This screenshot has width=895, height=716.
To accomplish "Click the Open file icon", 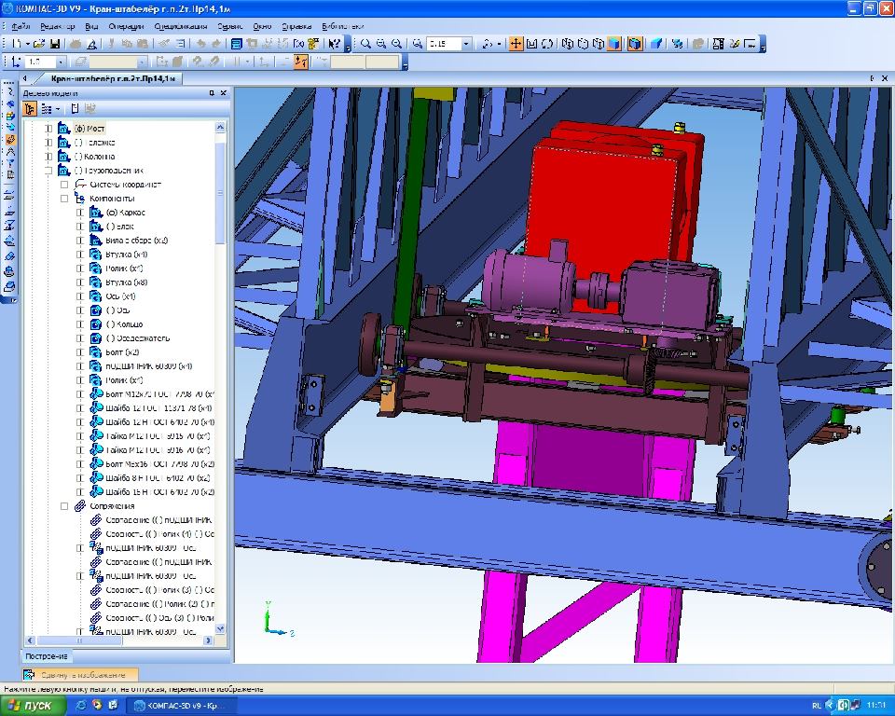I will (40, 44).
